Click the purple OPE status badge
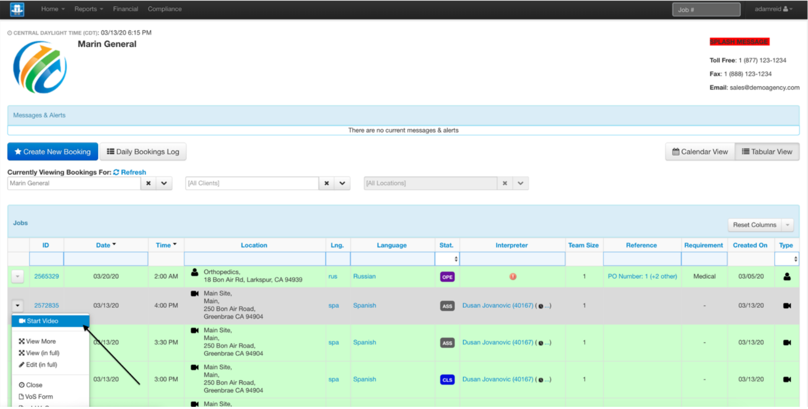This screenshot has height=409, width=808. tap(447, 277)
